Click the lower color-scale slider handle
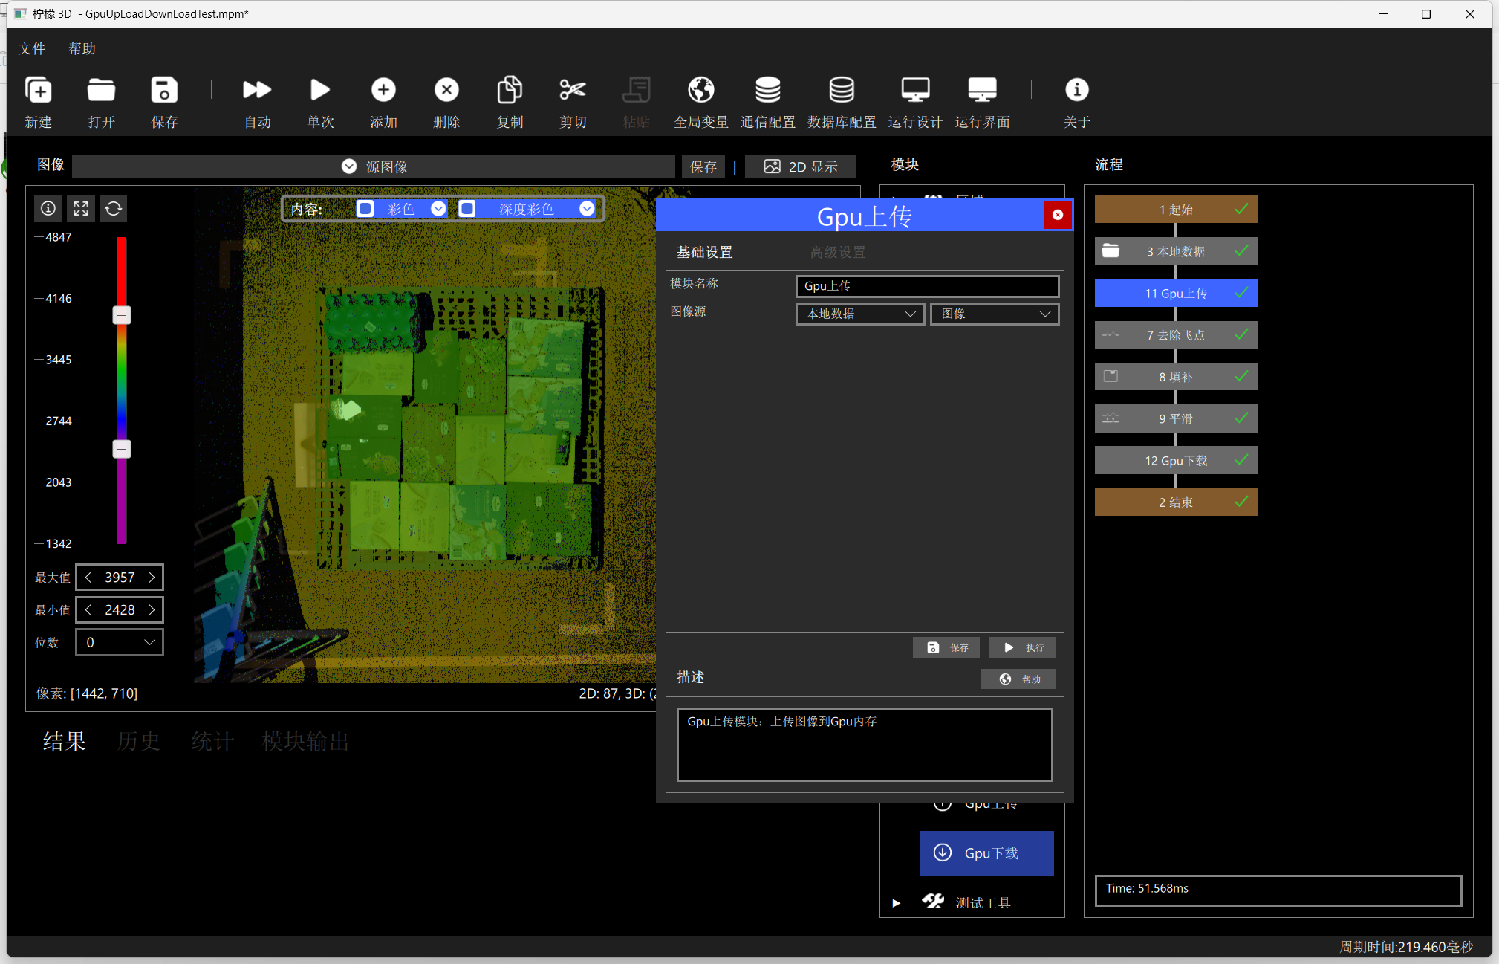Screen dimensions: 1499x964 (122, 450)
